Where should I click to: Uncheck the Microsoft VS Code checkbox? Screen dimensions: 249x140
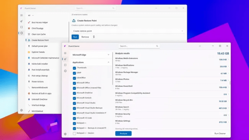click(x=74, y=119)
